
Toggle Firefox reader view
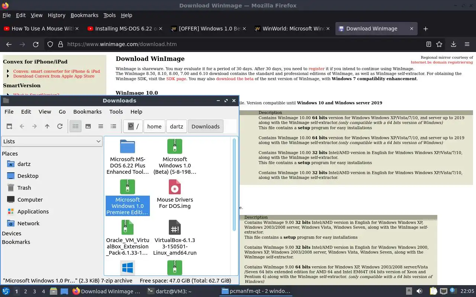(428, 44)
